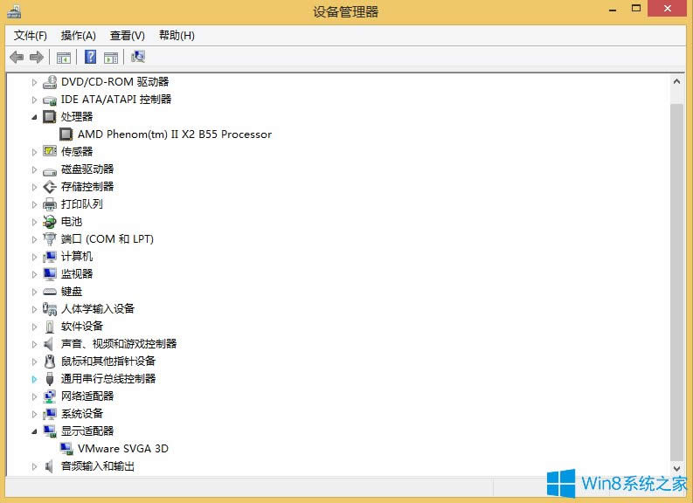Expand the 打印队列 node
This screenshot has width=693, height=503.
(x=34, y=204)
